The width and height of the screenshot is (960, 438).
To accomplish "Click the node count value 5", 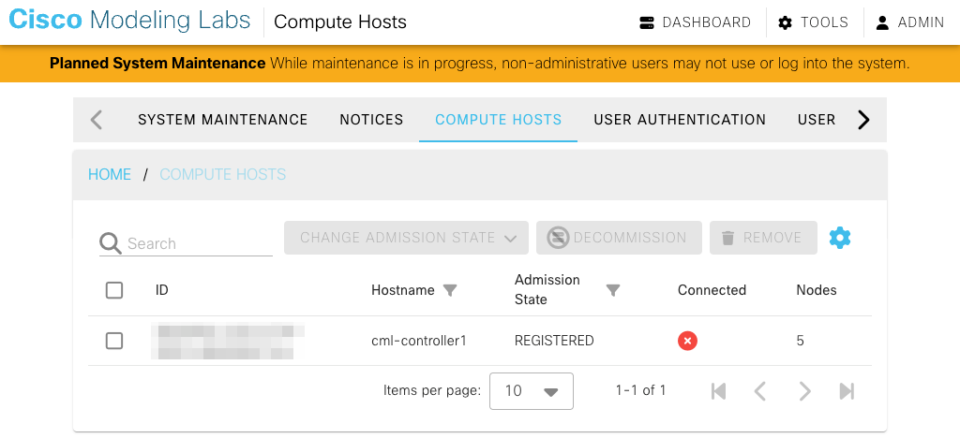I will [801, 341].
